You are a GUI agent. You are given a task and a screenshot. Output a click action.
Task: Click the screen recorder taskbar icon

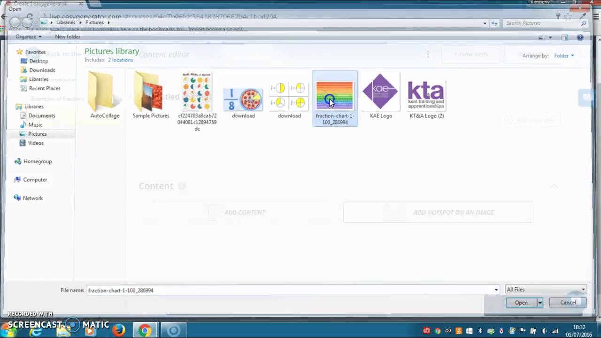coord(173,331)
